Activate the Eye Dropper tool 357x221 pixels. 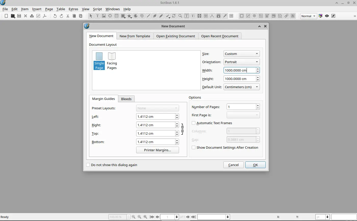[x=225, y=16]
